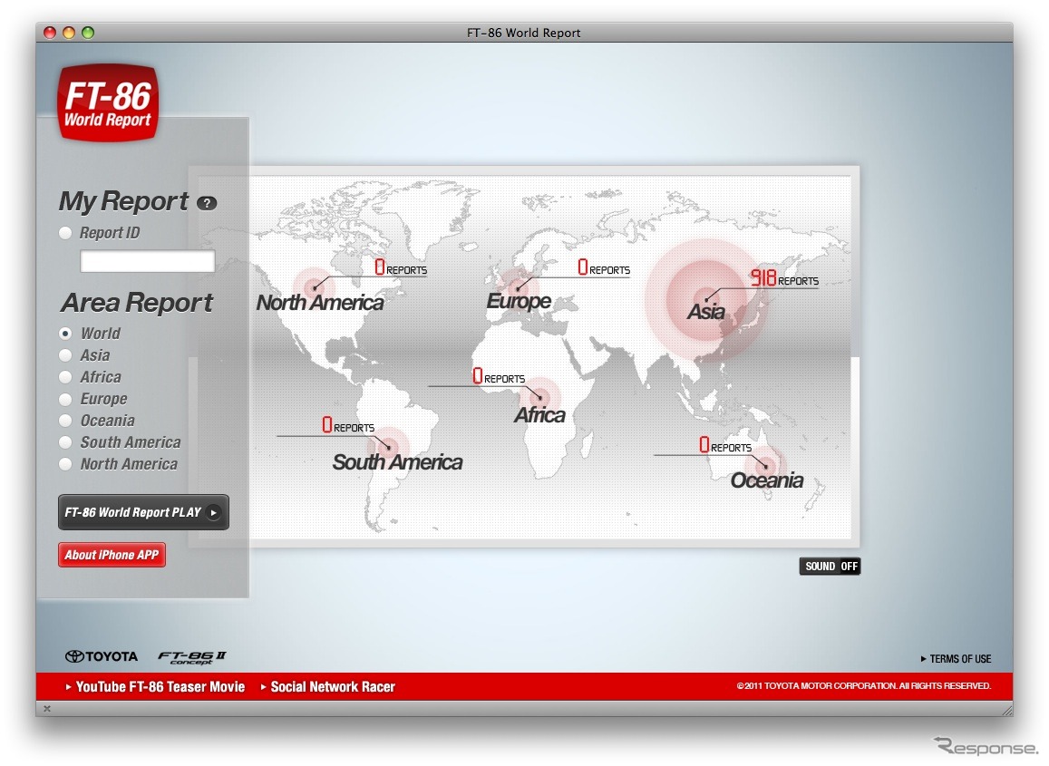The width and height of the screenshot is (1049, 766).
Task: Select the Asia area radio button
Action: (65, 355)
